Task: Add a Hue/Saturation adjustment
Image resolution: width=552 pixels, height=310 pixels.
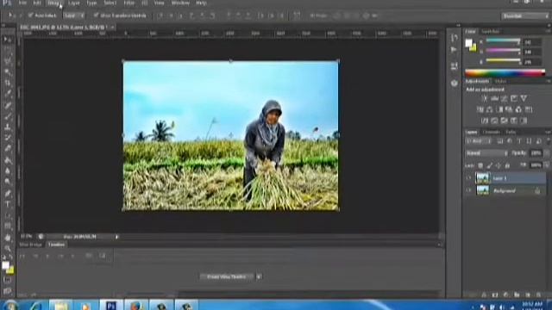Action: click(480, 109)
